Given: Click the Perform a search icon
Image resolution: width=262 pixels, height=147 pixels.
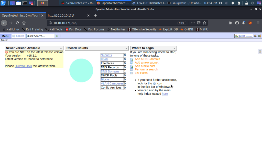Looking at the screenshot, I should pos(132,70).
